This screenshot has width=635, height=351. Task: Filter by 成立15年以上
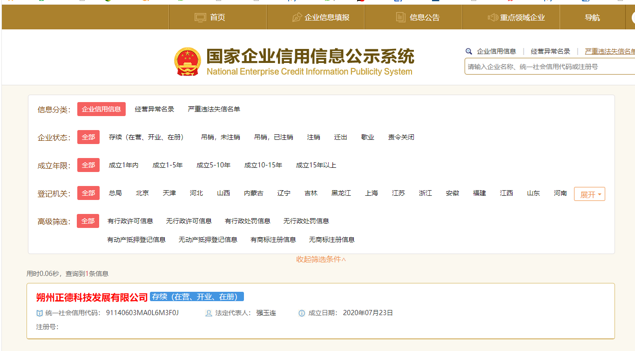[x=316, y=165]
